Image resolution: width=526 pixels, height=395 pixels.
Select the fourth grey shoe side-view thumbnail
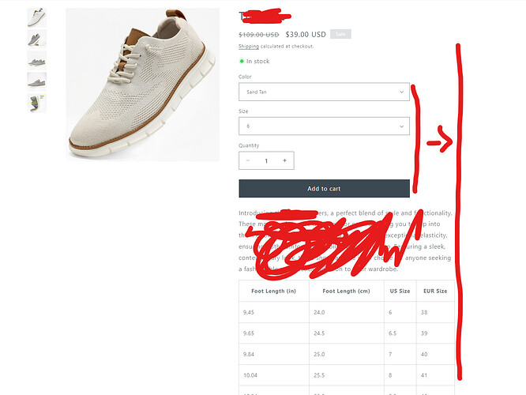coord(36,81)
